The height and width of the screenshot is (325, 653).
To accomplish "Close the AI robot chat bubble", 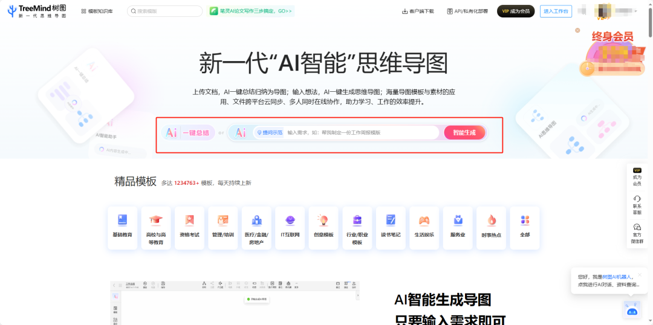I will pyautogui.click(x=640, y=274).
